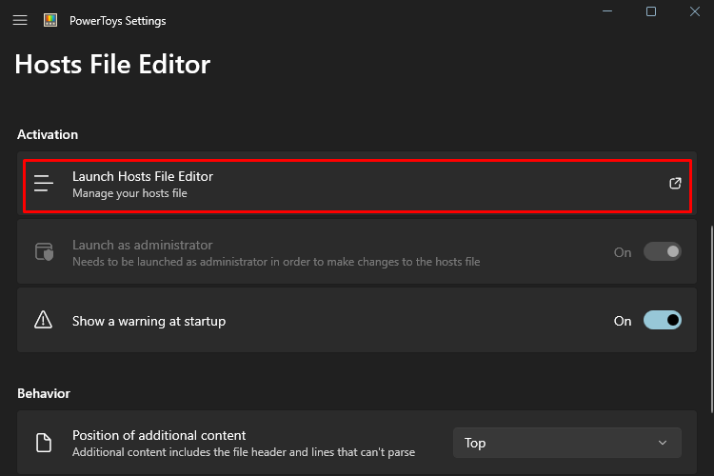The height and width of the screenshot is (476, 714).
Task: Click the PowerToys app logo icon
Action: (x=50, y=20)
